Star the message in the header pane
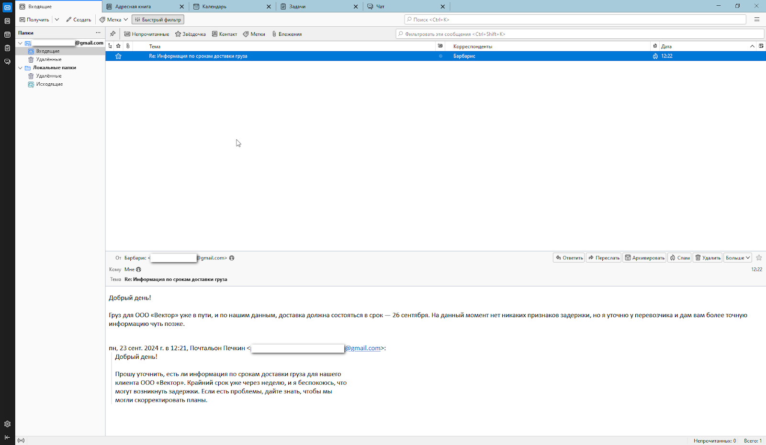 click(x=759, y=258)
